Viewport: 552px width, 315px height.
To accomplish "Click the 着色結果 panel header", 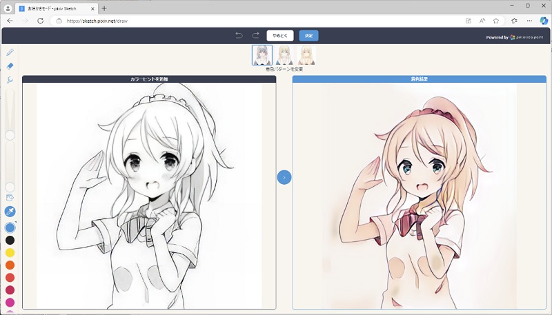I will pos(420,79).
